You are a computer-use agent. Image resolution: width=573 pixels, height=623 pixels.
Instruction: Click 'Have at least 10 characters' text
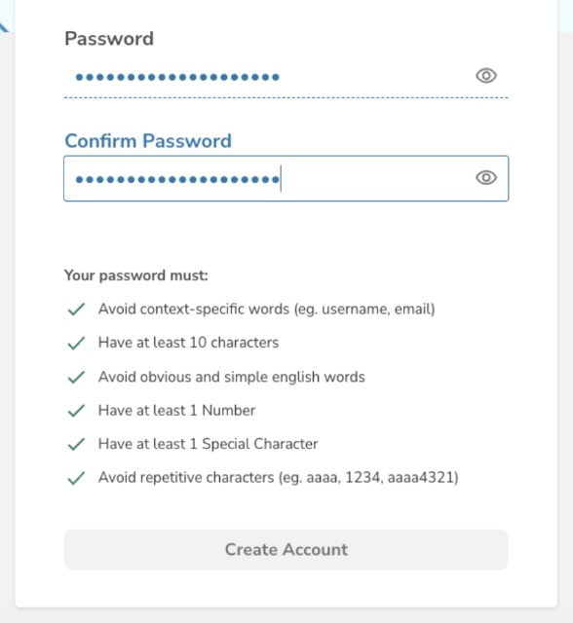[188, 343]
